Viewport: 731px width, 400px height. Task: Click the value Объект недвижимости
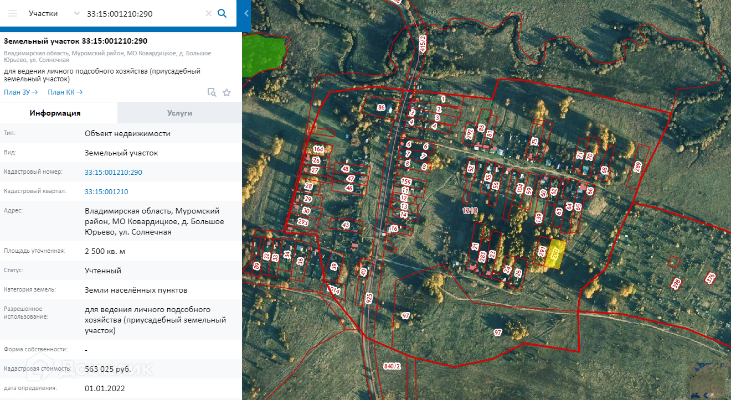pos(127,133)
